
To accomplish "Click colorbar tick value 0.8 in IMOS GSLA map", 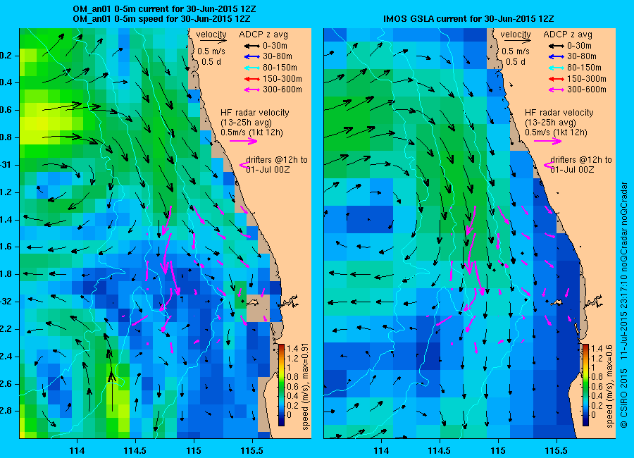I will pyautogui.click(x=597, y=377).
